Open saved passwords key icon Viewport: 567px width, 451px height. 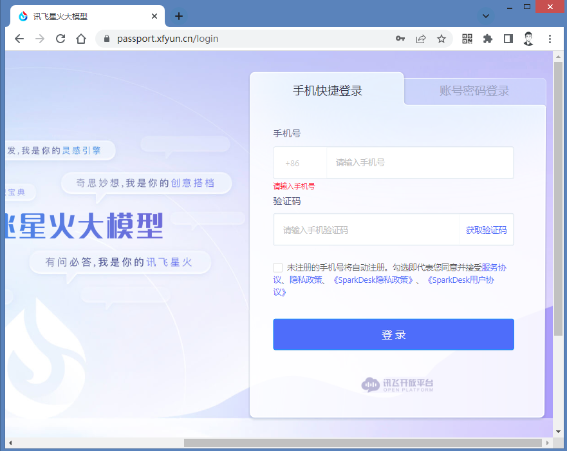click(400, 39)
